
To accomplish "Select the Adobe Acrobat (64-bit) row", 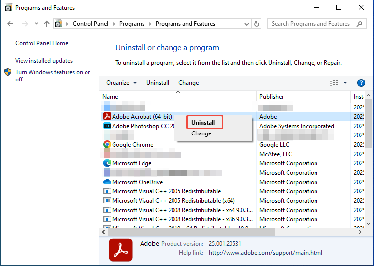I will 232,116.
